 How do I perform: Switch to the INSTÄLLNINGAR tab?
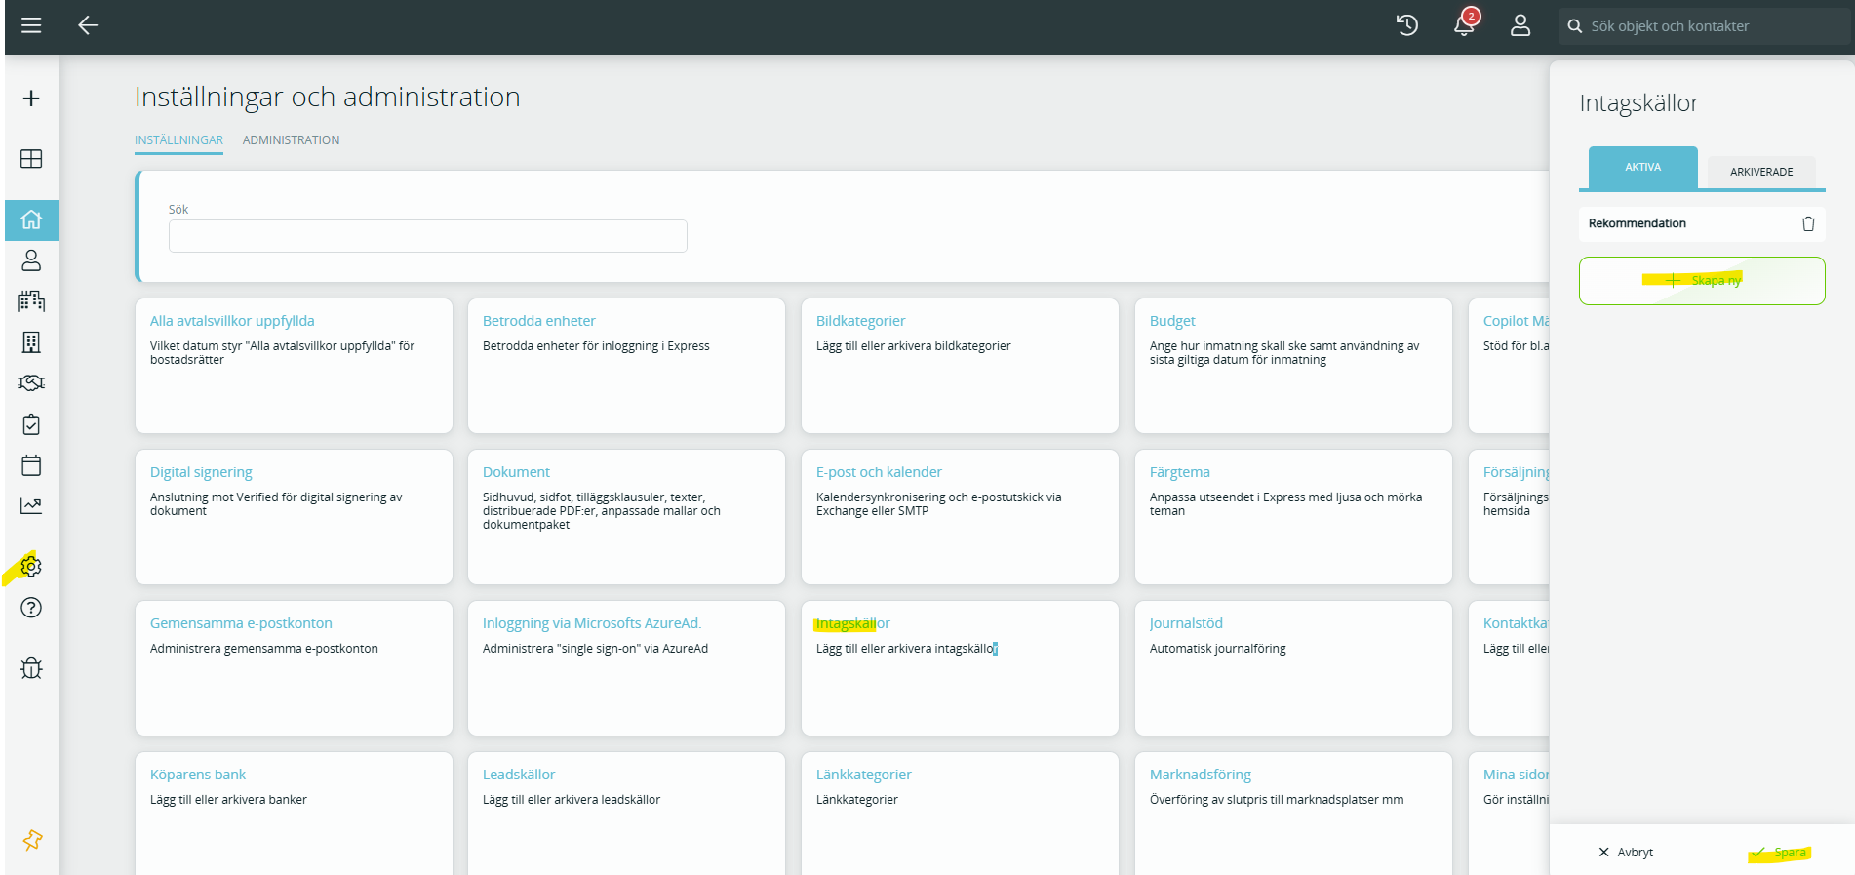[x=178, y=140]
